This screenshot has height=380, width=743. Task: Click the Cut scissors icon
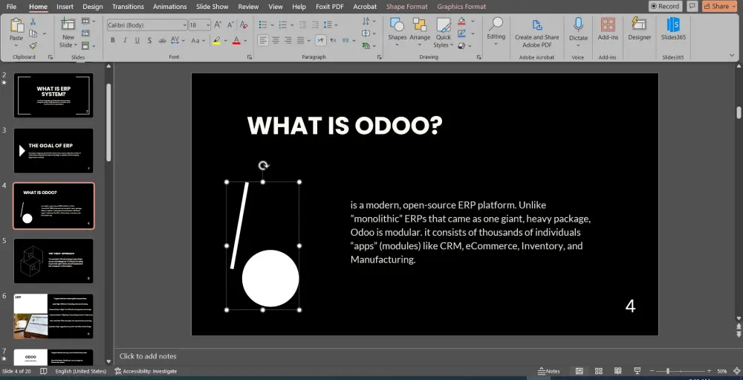[x=33, y=22]
